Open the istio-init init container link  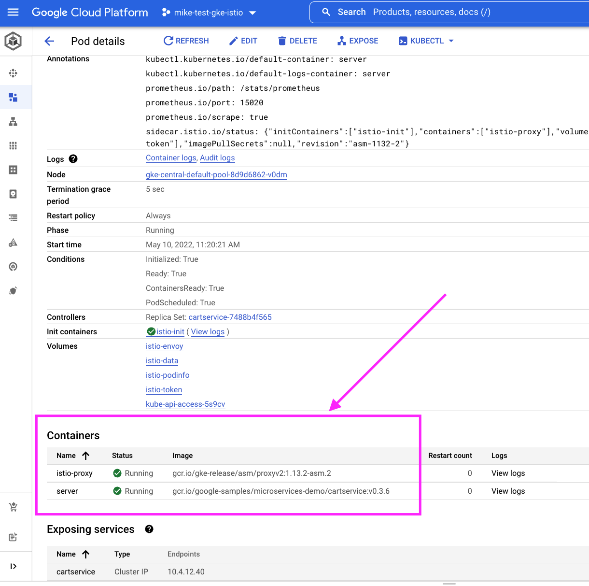170,332
